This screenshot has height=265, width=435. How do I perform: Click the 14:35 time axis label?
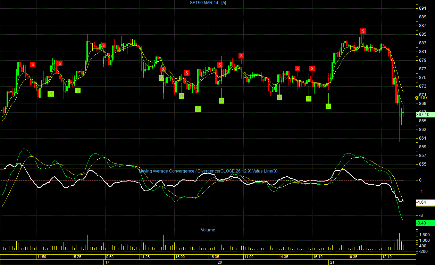click(283, 257)
